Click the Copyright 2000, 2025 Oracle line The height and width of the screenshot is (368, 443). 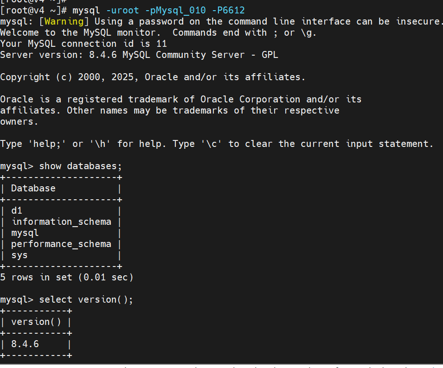pos(153,77)
